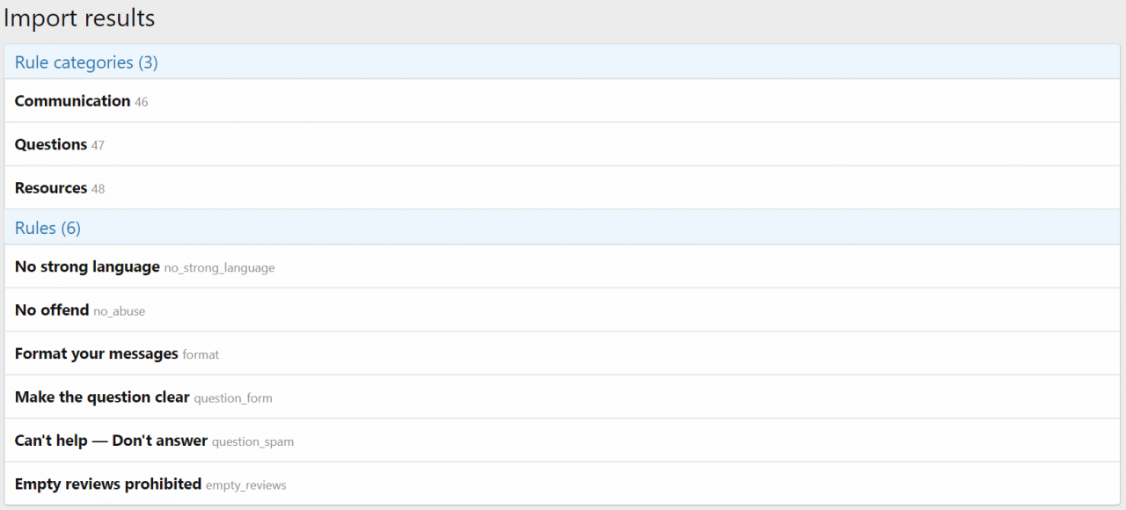Select the Questions rule category
Image resolution: width=1126 pixels, height=510 pixels.
click(51, 144)
